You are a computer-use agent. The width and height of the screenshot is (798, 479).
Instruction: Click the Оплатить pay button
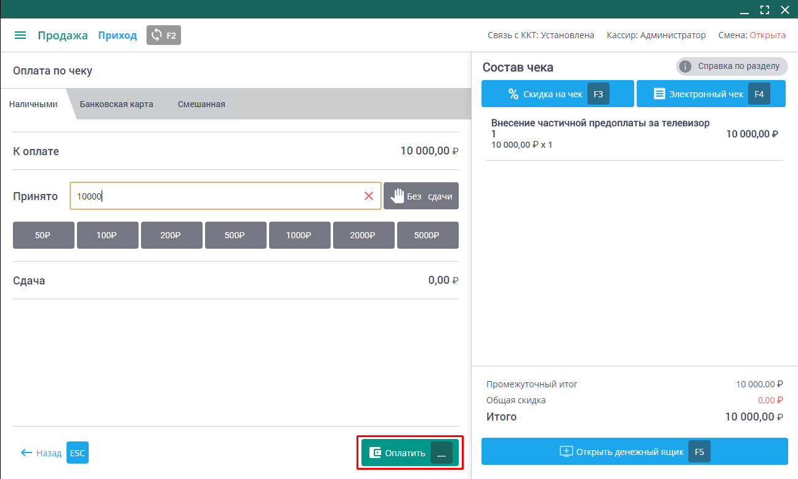pyautogui.click(x=410, y=453)
